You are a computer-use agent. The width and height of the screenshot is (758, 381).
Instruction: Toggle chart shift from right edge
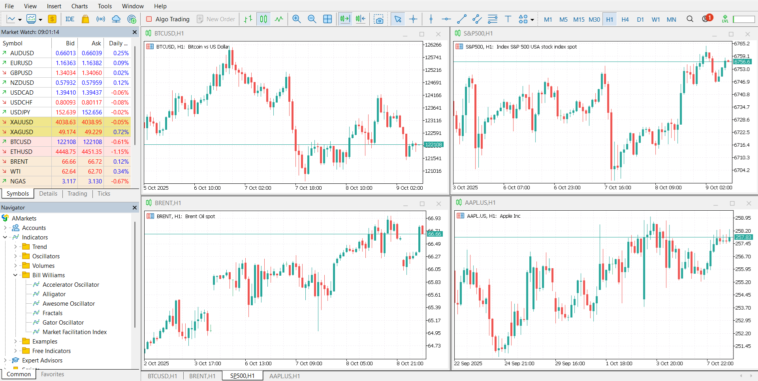361,19
